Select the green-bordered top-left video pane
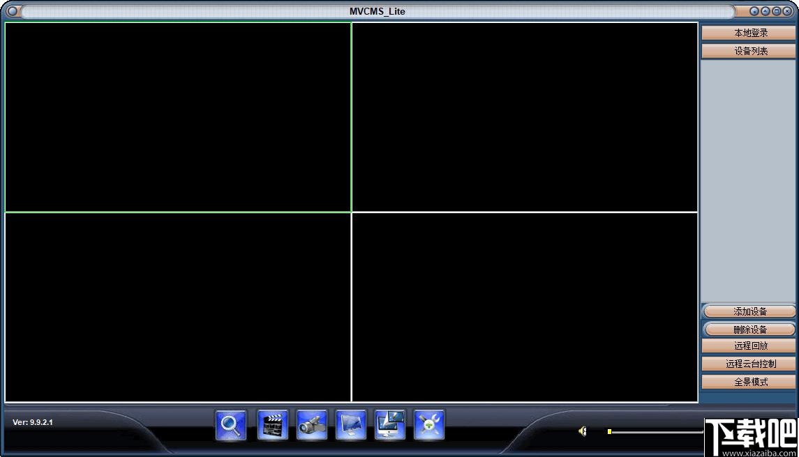The width and height of the screenshot is (799, 457). pyautogui.click(x=178, y=117)
